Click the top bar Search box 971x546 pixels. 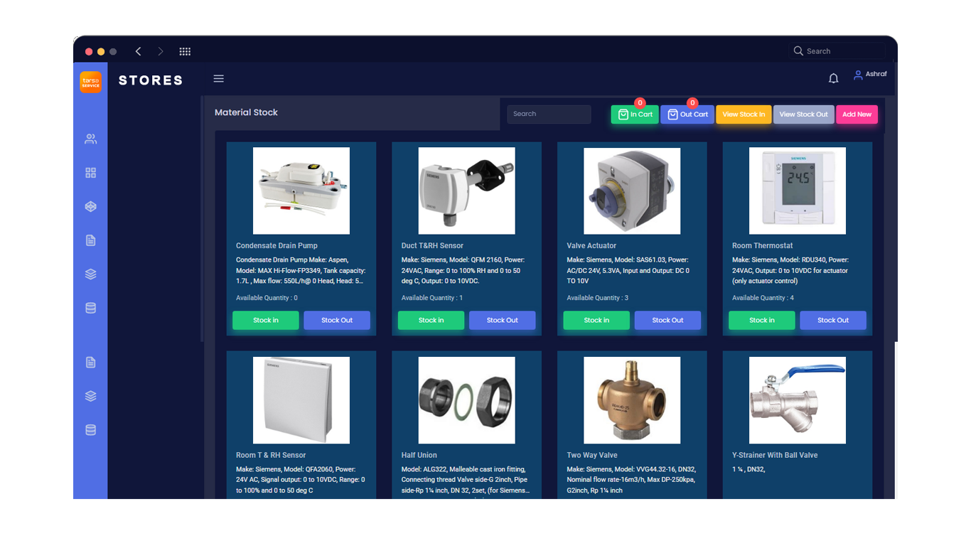[839, 51]
